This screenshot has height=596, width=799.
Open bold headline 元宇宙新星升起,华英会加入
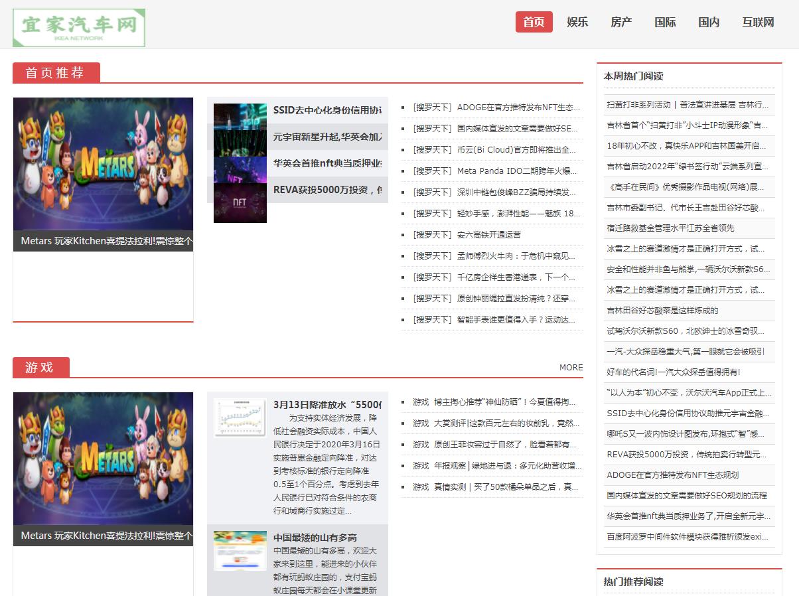[327, 137]
